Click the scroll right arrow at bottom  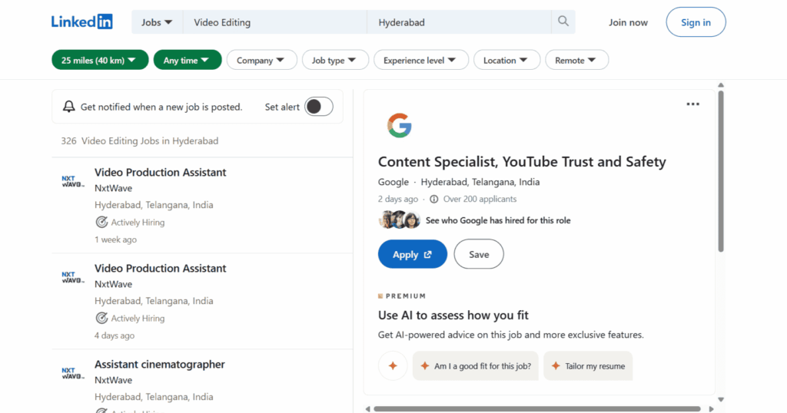[x=711, y=409]
